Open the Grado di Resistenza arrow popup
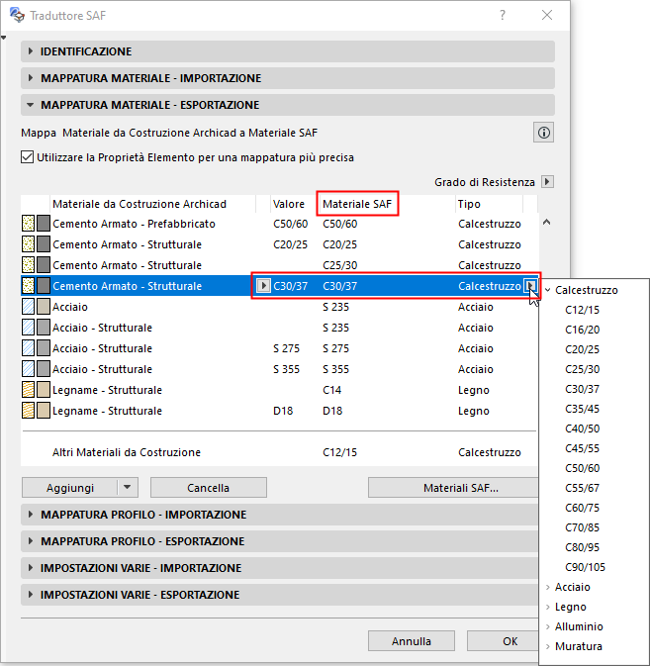650x666 pixels. 548,182
